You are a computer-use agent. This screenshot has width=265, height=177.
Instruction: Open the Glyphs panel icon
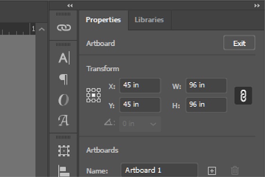(x=63, y=120)
